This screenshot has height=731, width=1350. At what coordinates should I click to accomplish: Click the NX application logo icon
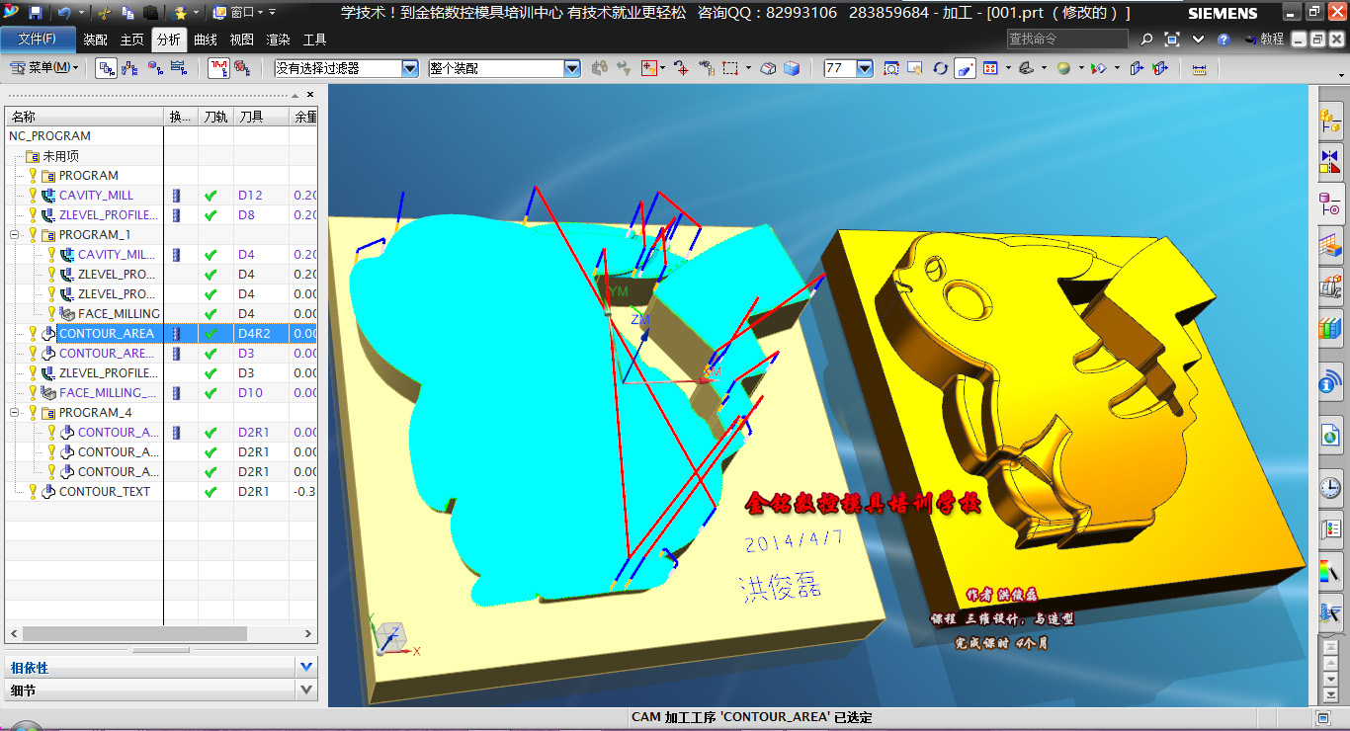11,13
